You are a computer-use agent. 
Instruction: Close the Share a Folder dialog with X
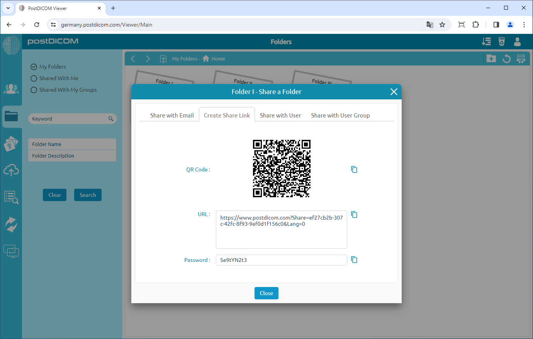tap(394, 92)
